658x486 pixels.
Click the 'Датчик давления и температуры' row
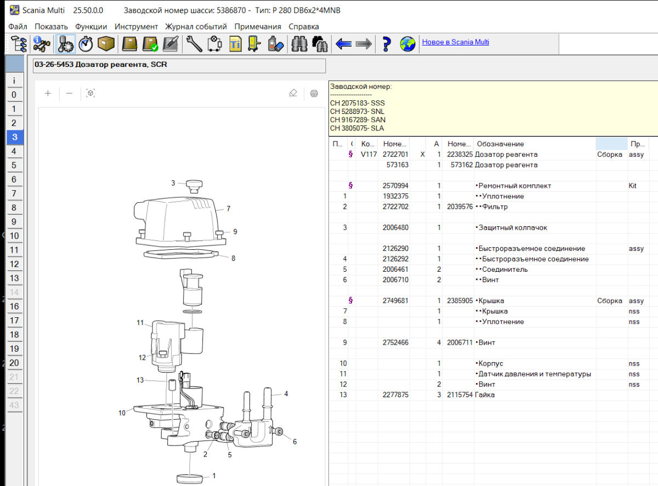[x=493, y=374]
